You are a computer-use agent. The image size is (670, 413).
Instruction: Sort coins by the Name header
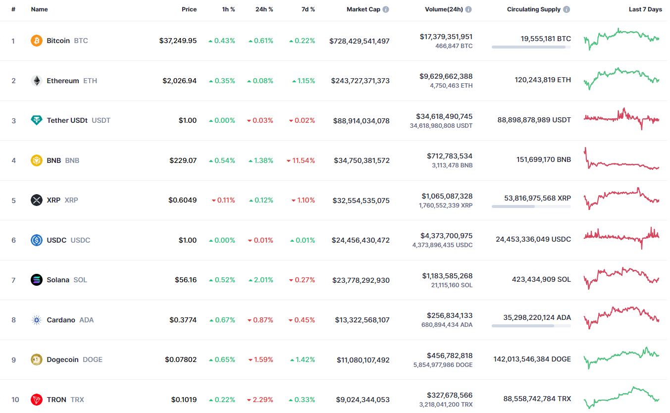39,9
